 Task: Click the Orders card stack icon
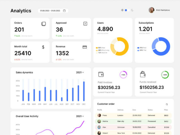[x=44, y=24]
